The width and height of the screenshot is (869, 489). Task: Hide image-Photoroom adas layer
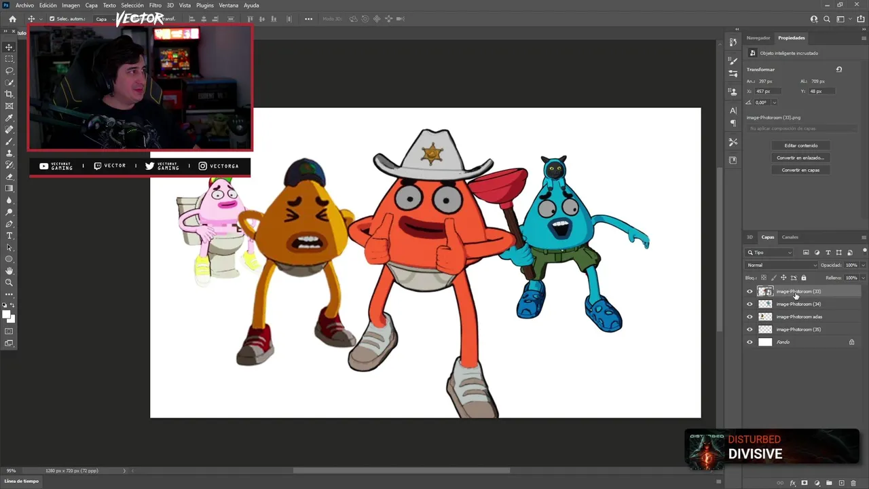coord(750,316)
